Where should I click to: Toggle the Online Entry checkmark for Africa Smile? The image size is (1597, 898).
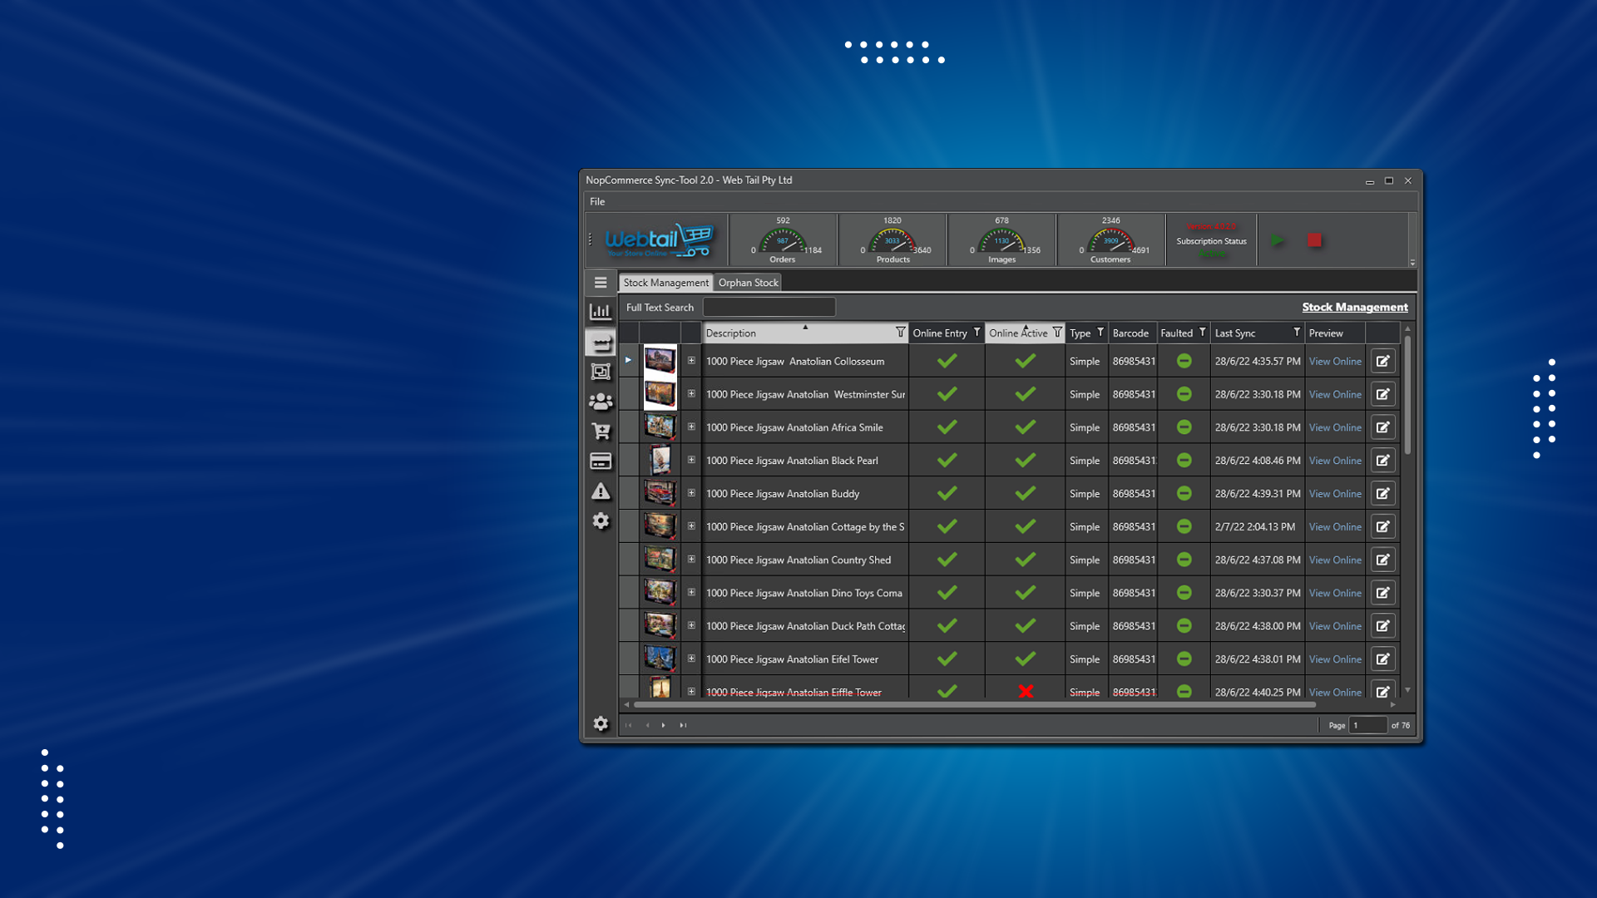click(947, 427)
